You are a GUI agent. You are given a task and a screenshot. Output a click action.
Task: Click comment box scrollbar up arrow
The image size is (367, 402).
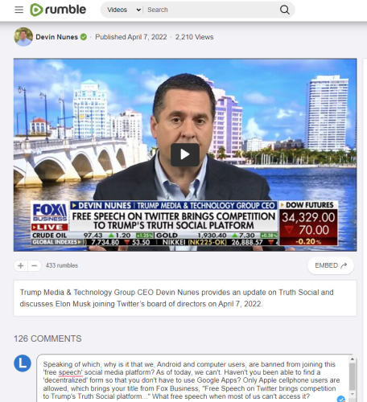pyautogui.click(x=353, y=359)
